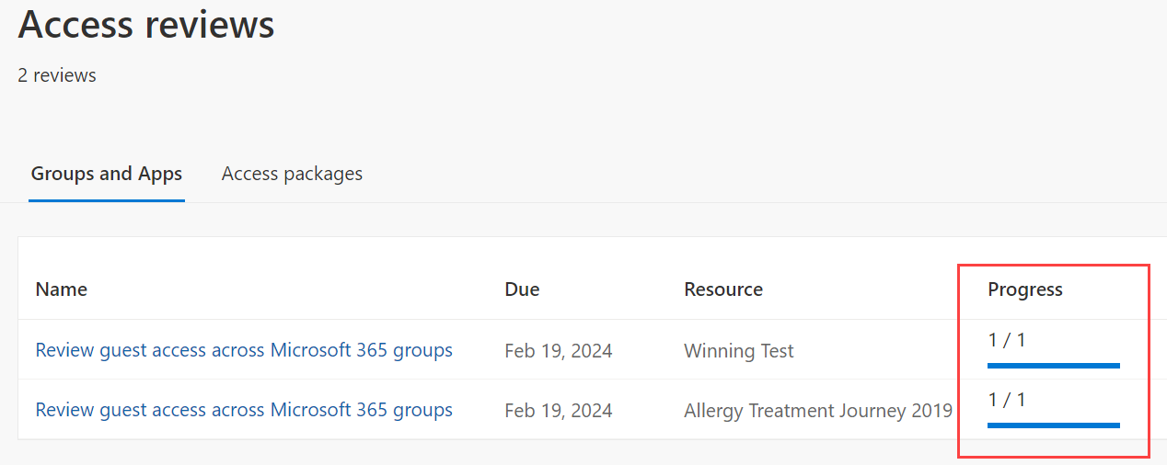Click the Access reviews page heading
1167x465 pixels.
[146, 25]
